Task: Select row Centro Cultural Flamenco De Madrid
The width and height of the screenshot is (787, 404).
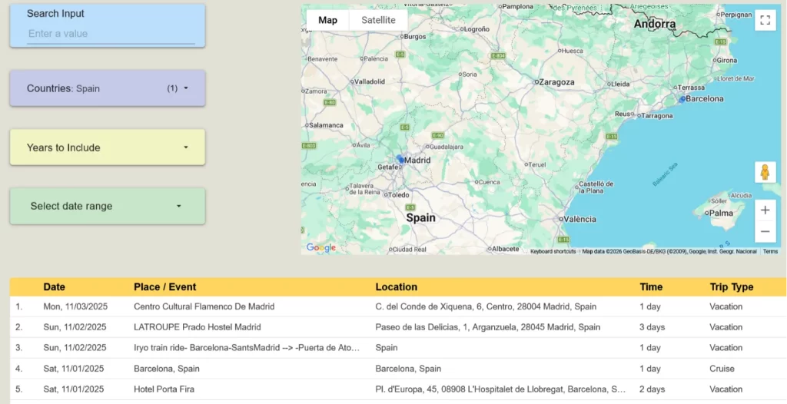Action: coord(397,306)
